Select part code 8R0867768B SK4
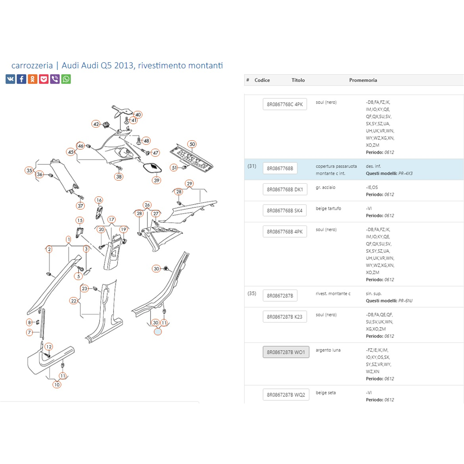The width and height of the screenshot is (464, 464). [x=285, y=210]
